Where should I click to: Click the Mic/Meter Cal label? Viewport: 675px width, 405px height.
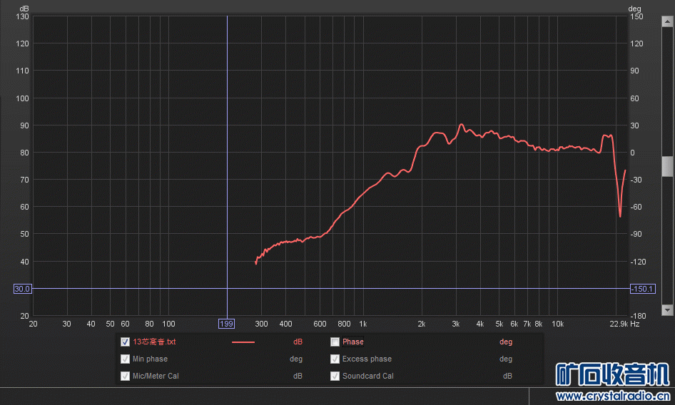[156, 376]
